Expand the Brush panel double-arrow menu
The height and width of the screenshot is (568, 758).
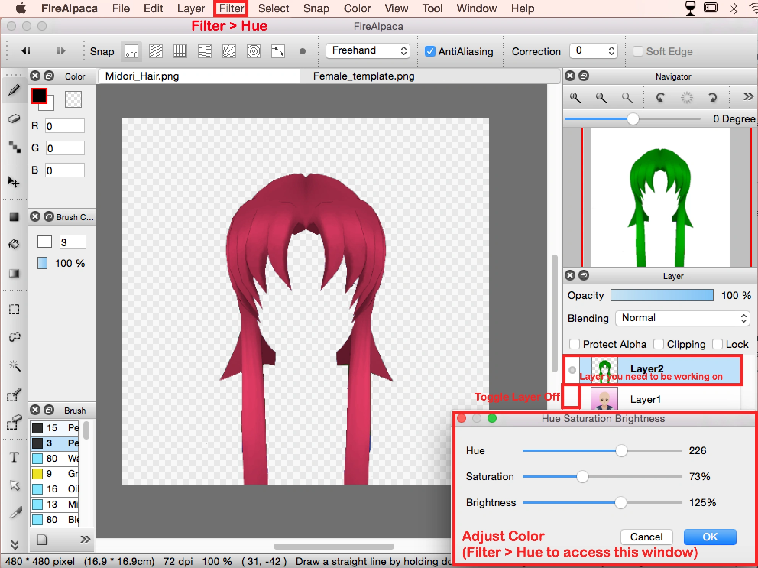(x=85, y=539)
